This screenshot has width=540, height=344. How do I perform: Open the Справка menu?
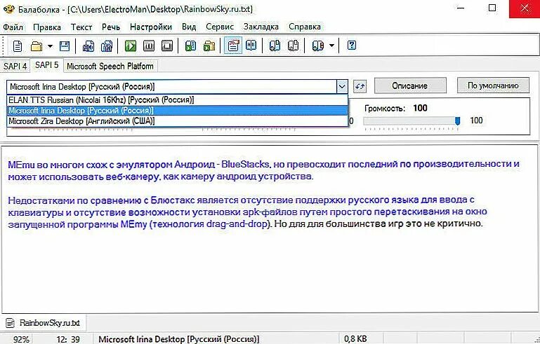point(305,27)
